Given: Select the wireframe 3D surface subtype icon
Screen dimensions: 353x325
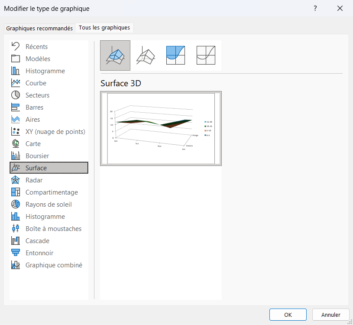Looking at the screenshot, I should [x=146, y=55].
